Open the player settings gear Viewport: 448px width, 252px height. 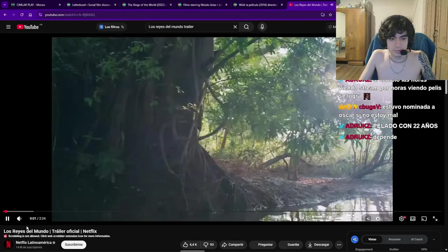[x=401, y=219]
